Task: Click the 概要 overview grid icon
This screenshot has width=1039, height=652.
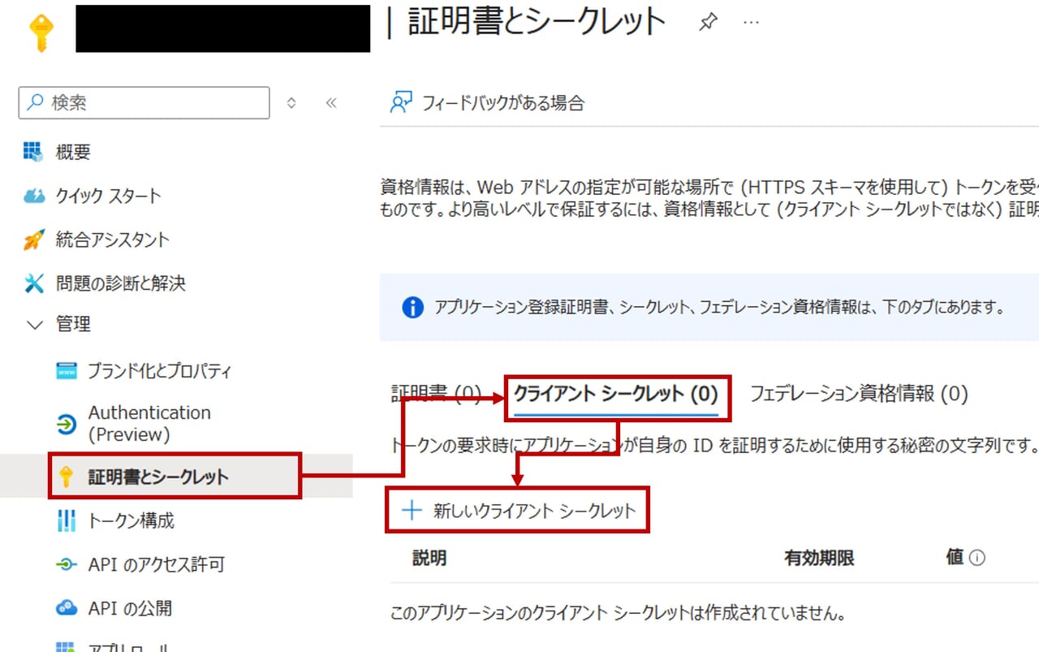Action: point(33,152)
